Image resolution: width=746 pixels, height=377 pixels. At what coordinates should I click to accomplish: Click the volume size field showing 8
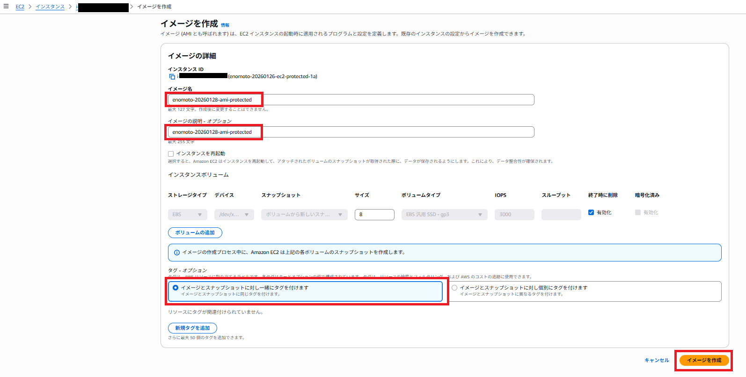click(374, 215)
